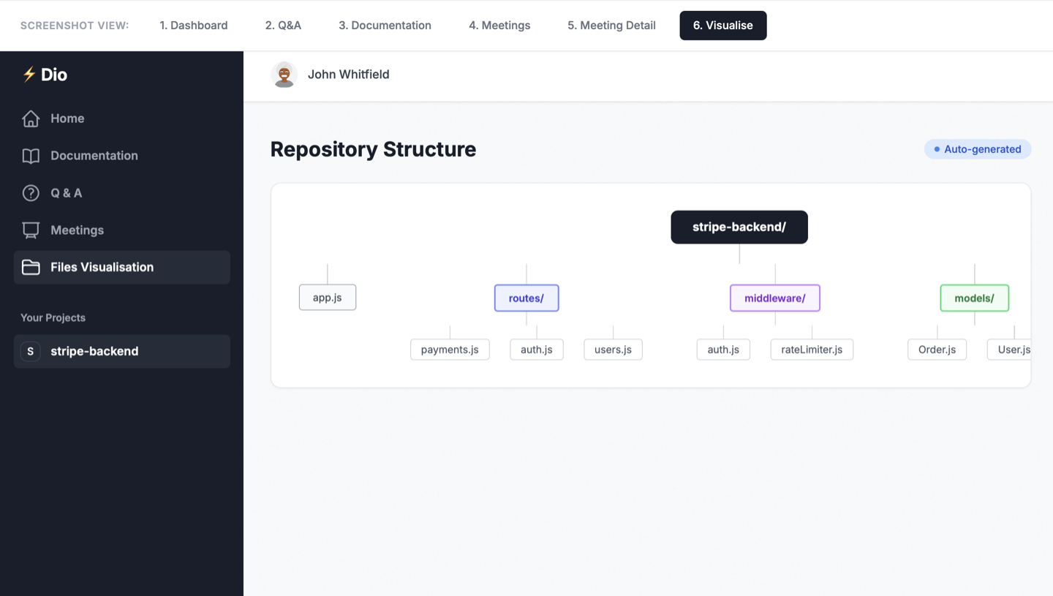Expand the routes/ folder node

(x=526, y=298)
